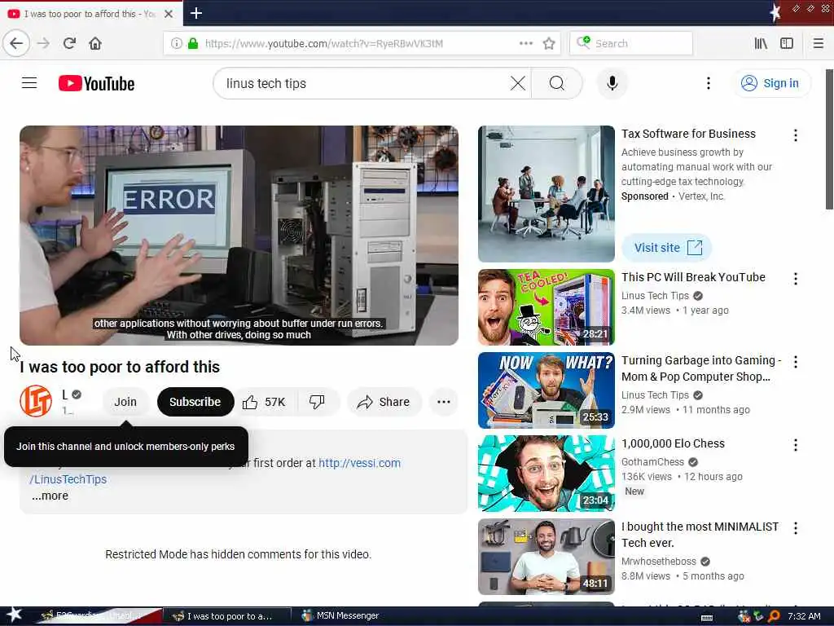Open a new browser tab
834x626 pixels.
coord(195,13)
